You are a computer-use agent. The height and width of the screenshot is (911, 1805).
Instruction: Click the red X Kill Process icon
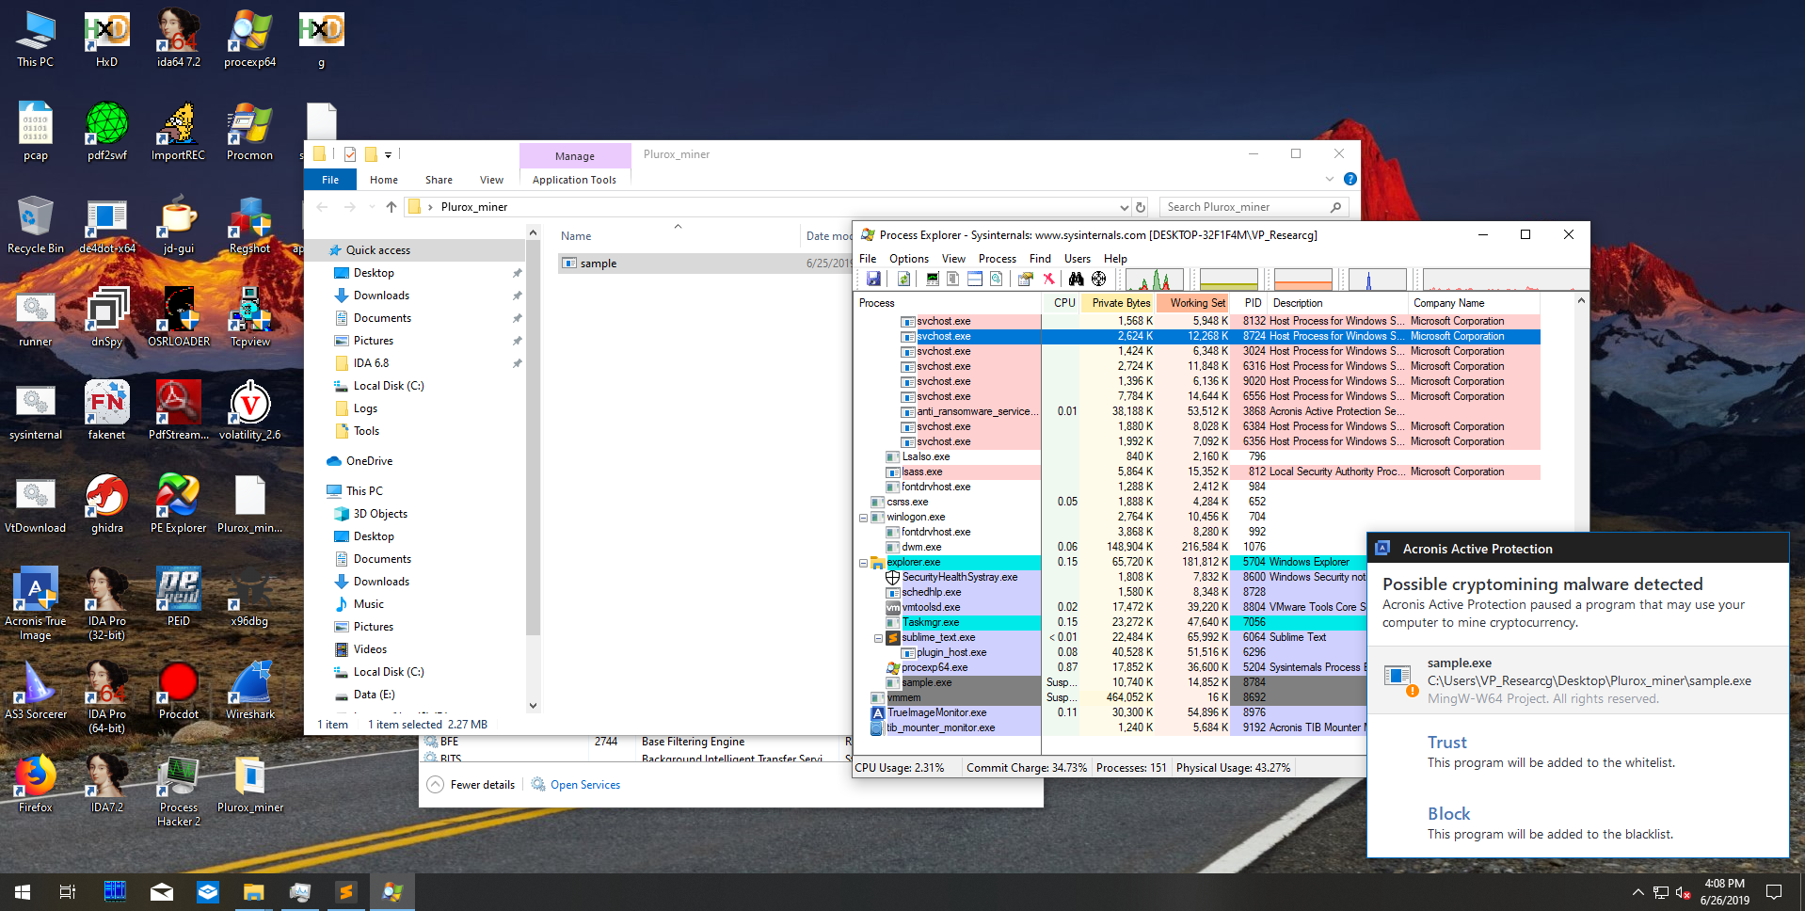[x=1048, y=279]
